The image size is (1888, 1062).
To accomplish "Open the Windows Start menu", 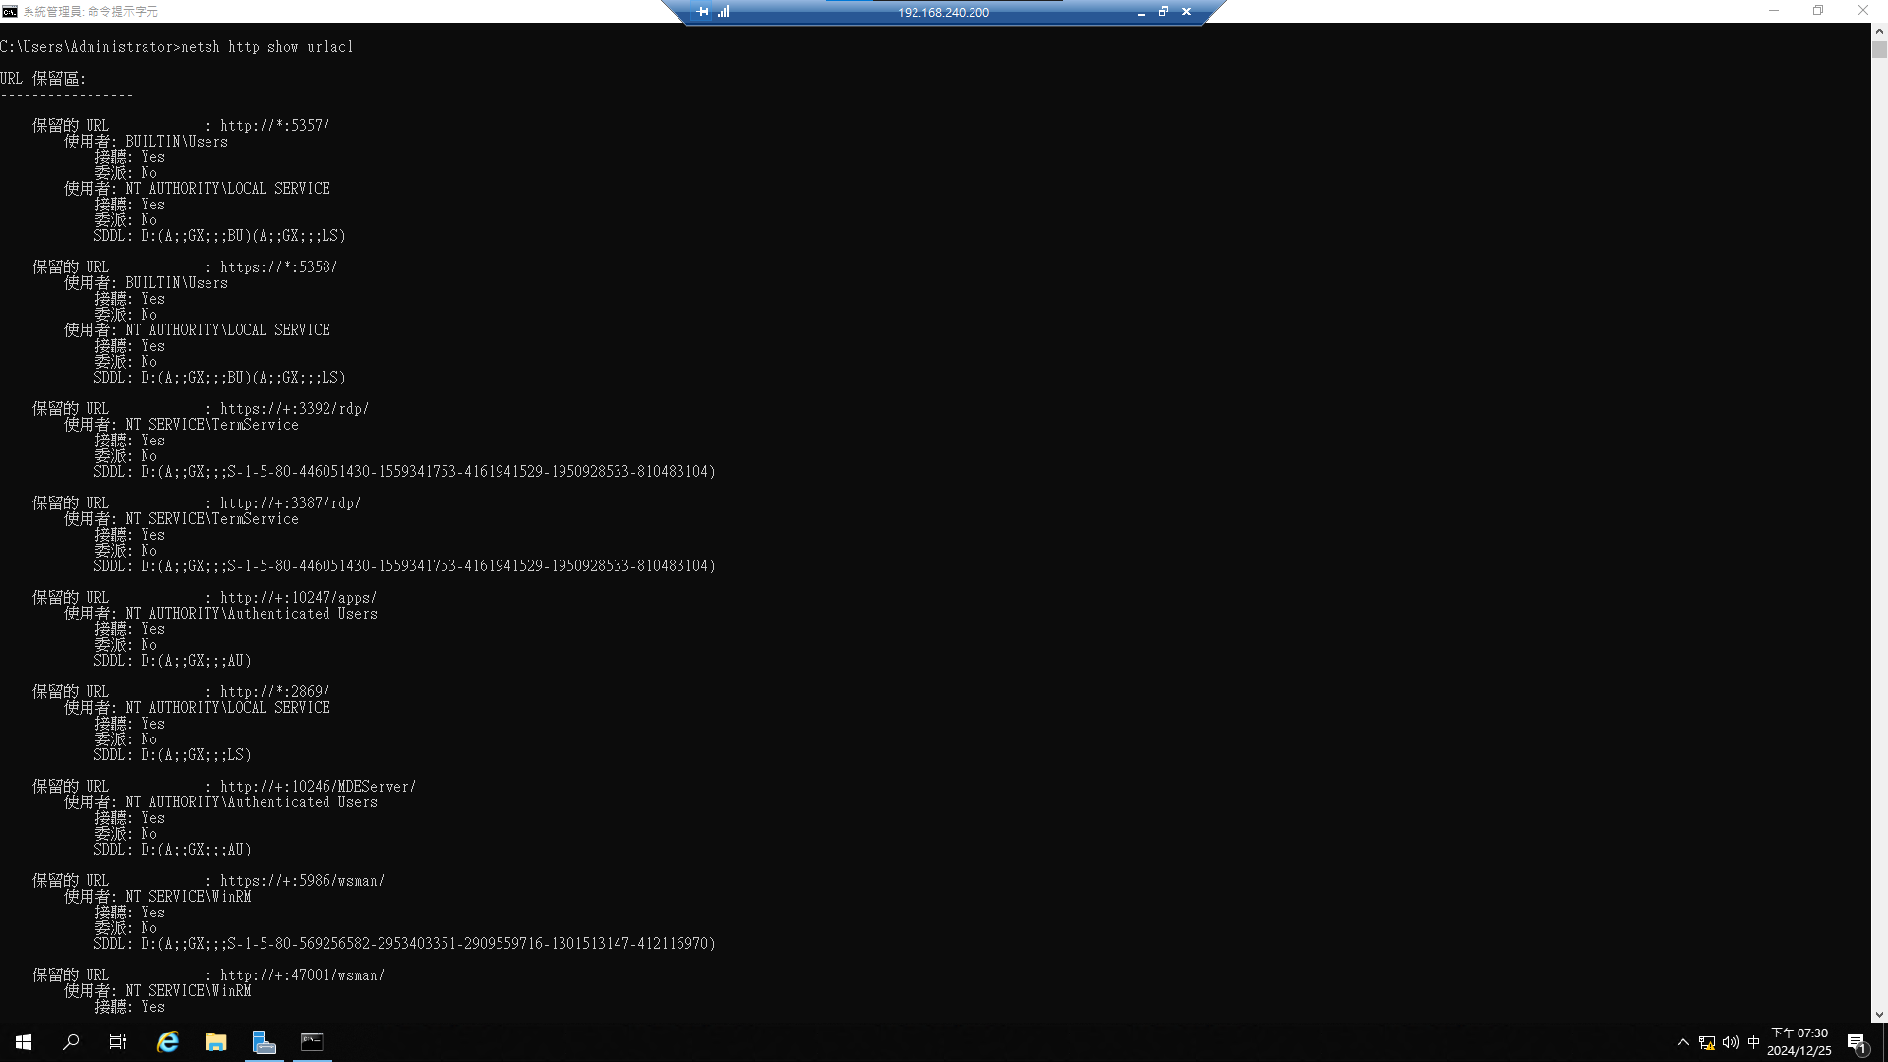I will click(24, 1042).
